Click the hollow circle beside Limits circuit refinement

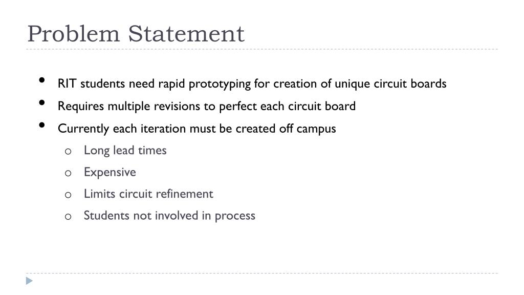pyautogui.click(x=68, y=195)
